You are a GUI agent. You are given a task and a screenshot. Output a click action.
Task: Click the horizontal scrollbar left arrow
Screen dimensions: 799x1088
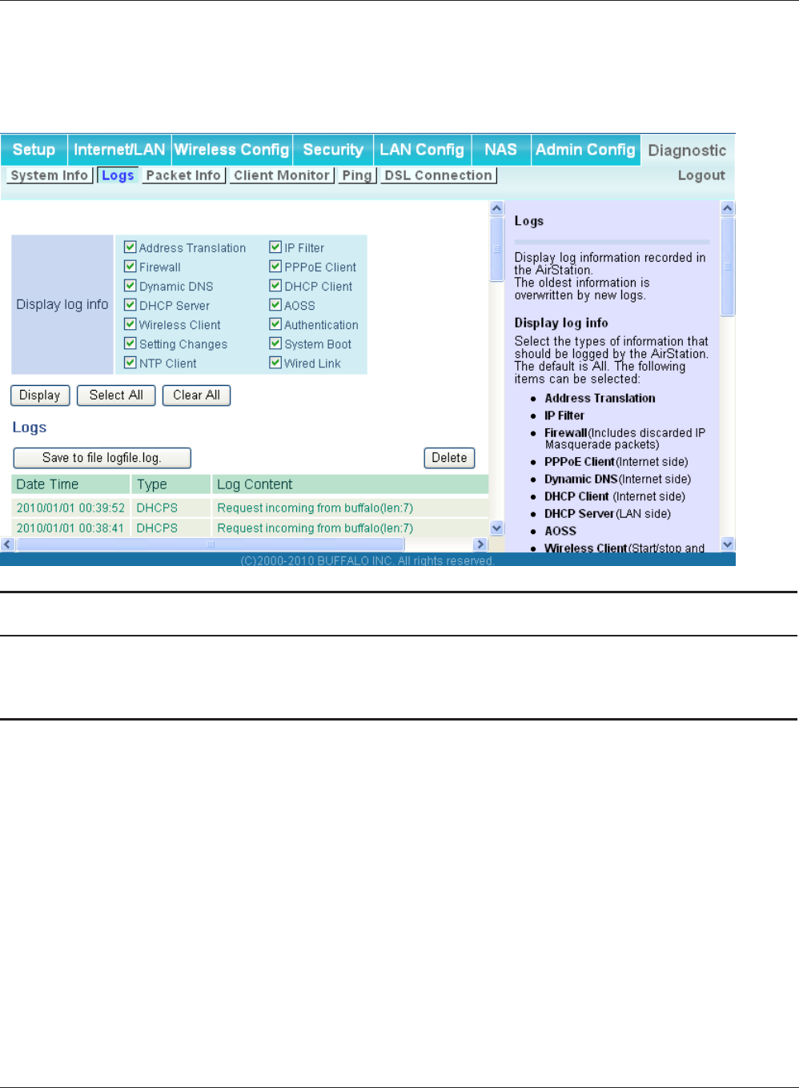pos(8,544)
